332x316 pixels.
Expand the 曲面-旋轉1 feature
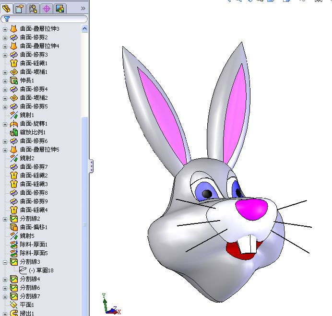(x=5, y=124)
